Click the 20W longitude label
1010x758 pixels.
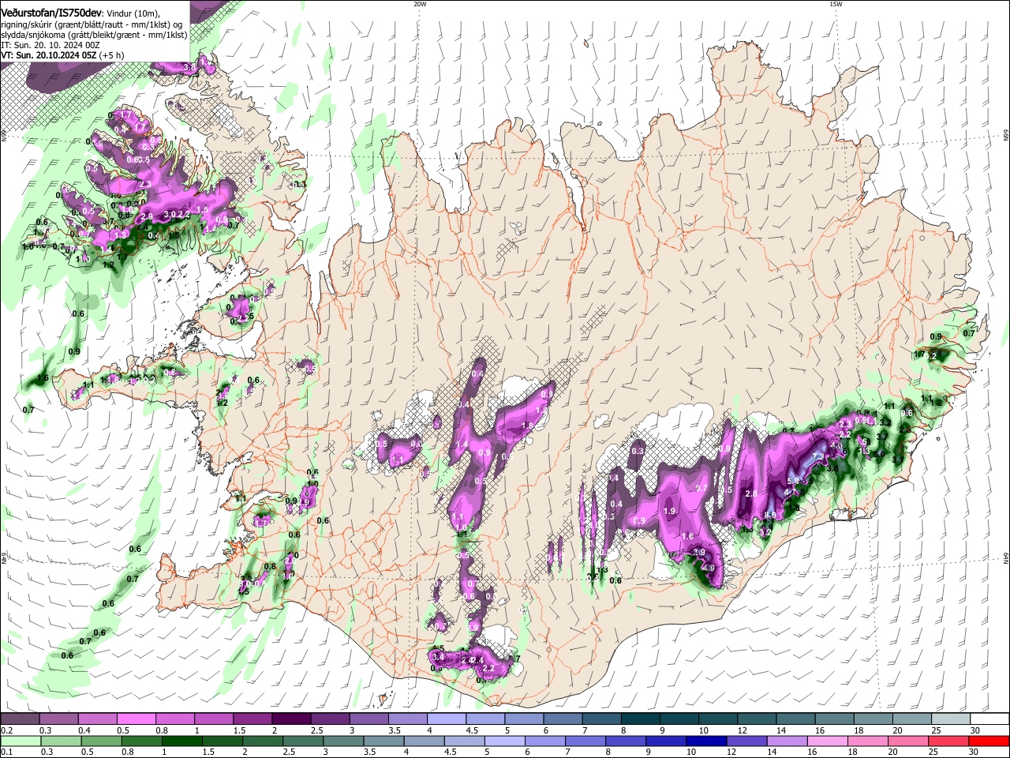pyautogui.click(x=420, y=4)
